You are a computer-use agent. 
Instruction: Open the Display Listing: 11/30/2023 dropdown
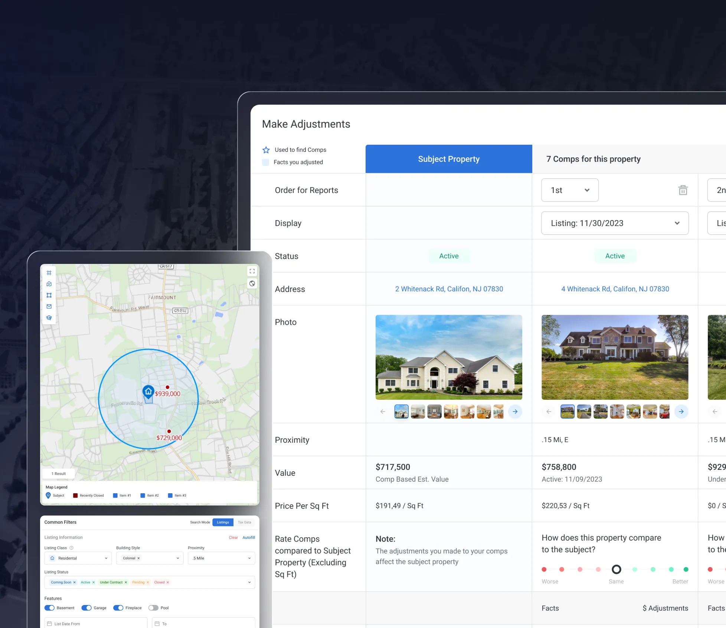[x=615, y=223]
